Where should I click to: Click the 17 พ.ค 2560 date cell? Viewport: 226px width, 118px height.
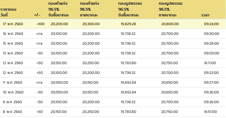tap(13, 24)
